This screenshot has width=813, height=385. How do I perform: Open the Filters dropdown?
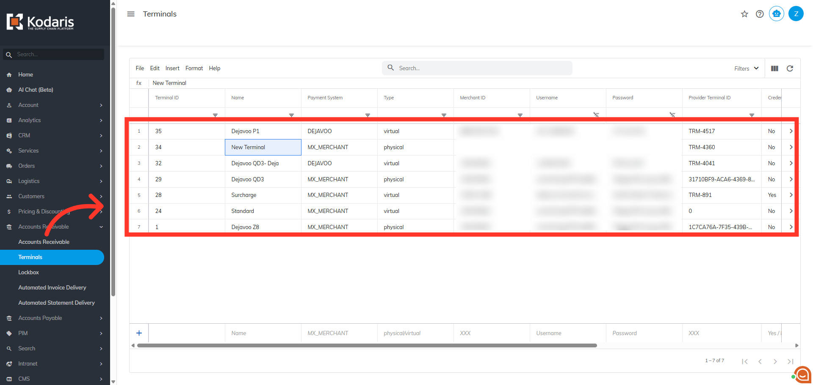746,68
